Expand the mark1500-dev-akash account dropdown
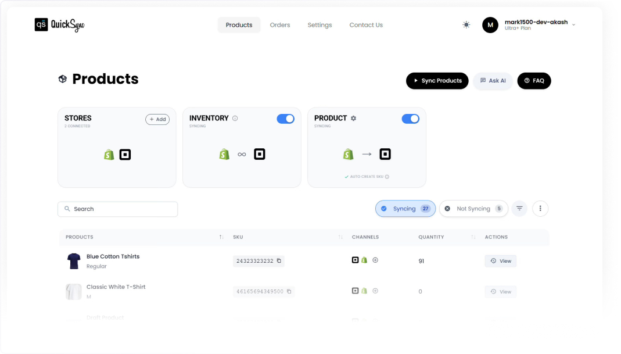The image size is (621, 354). pos(573,25)
